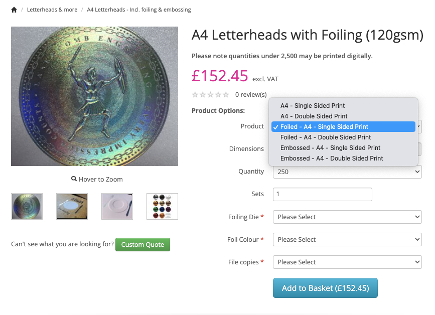This screenshot has width=435, height=315.
Task: Expand the Foil Colour dropdown
Action: [347, 240]
